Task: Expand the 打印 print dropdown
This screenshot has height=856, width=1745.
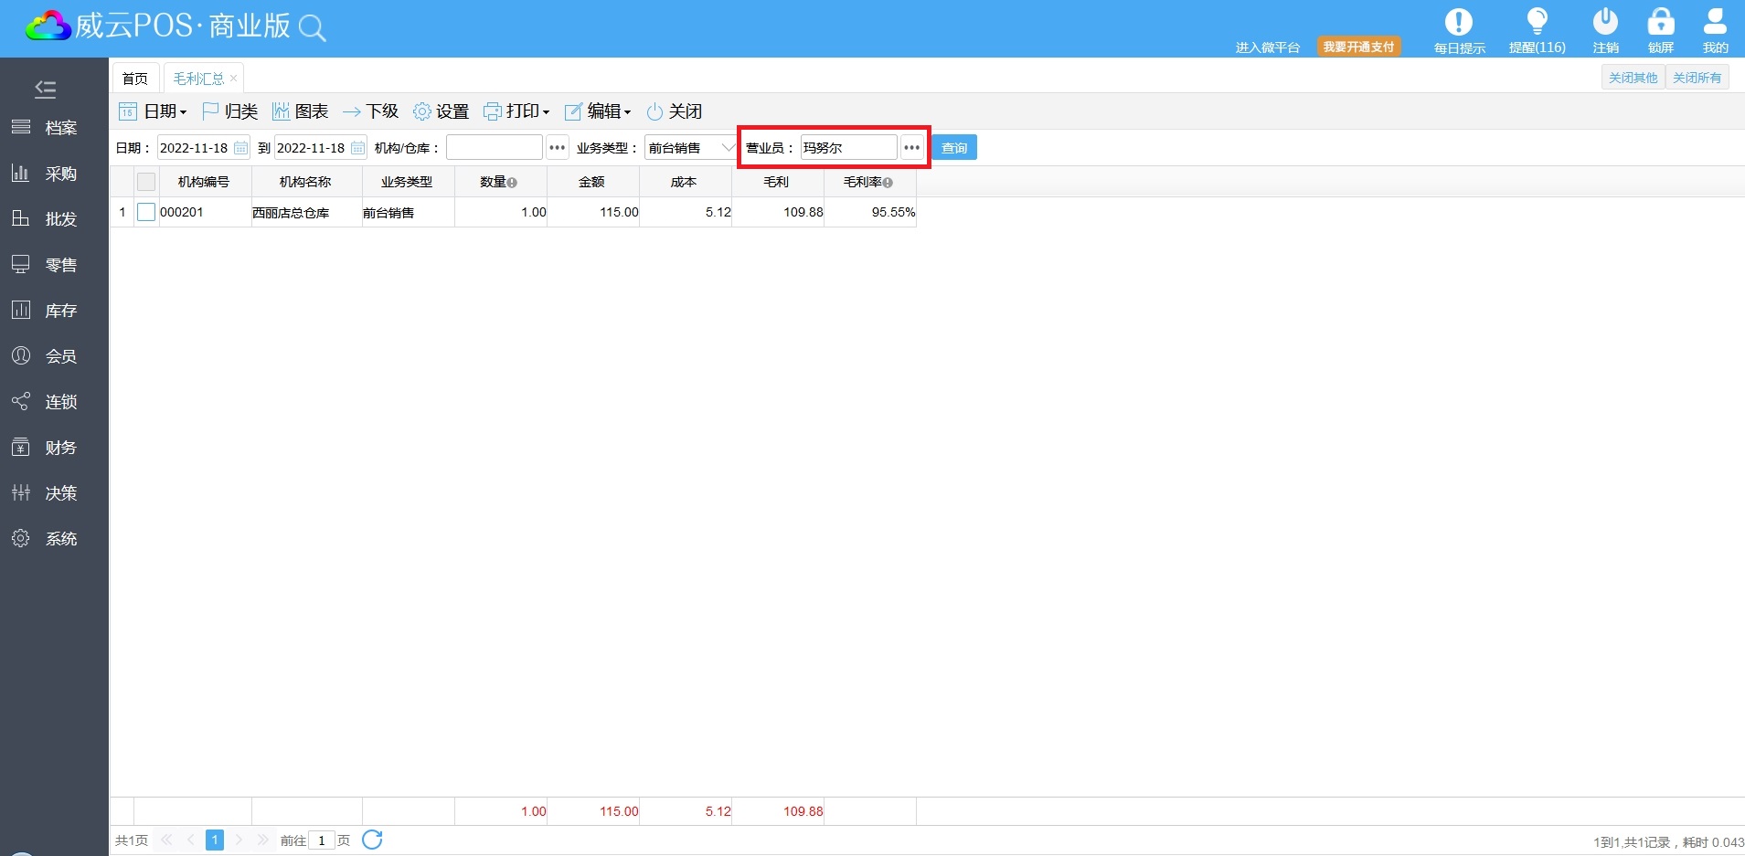Action: (x=516, y=111)
